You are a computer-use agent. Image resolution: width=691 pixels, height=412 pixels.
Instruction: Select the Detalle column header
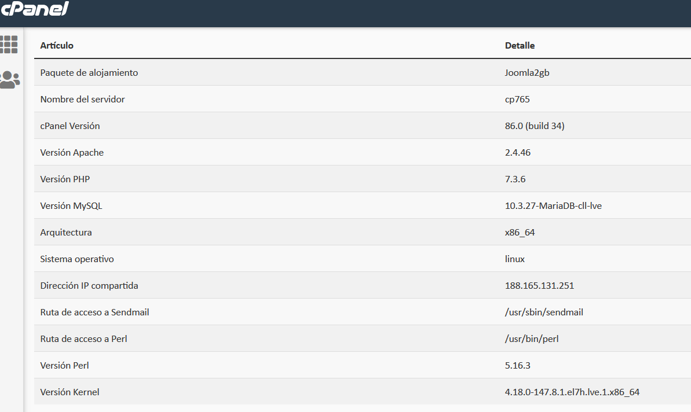(x=520, y=45)
